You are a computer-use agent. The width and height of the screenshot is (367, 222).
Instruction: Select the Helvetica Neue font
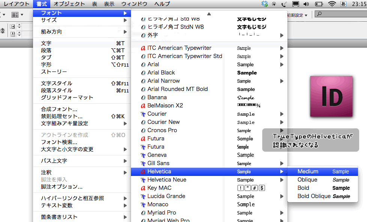tap(209, 180)
